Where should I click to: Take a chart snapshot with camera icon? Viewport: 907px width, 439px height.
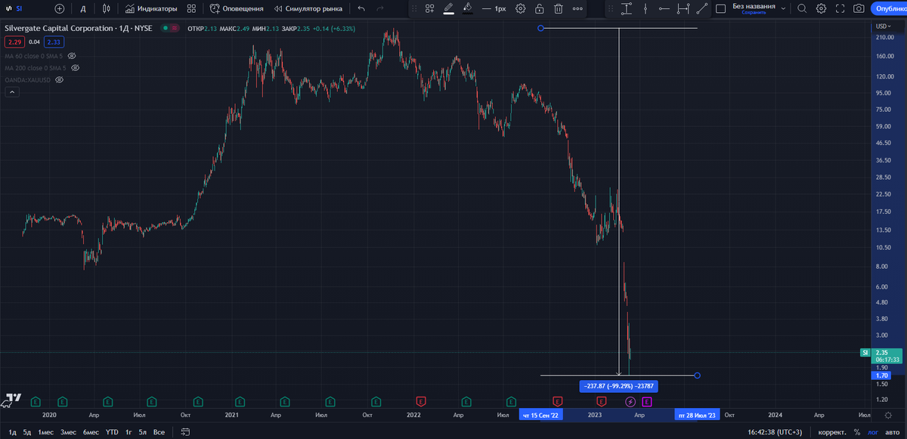click(859, 8)
